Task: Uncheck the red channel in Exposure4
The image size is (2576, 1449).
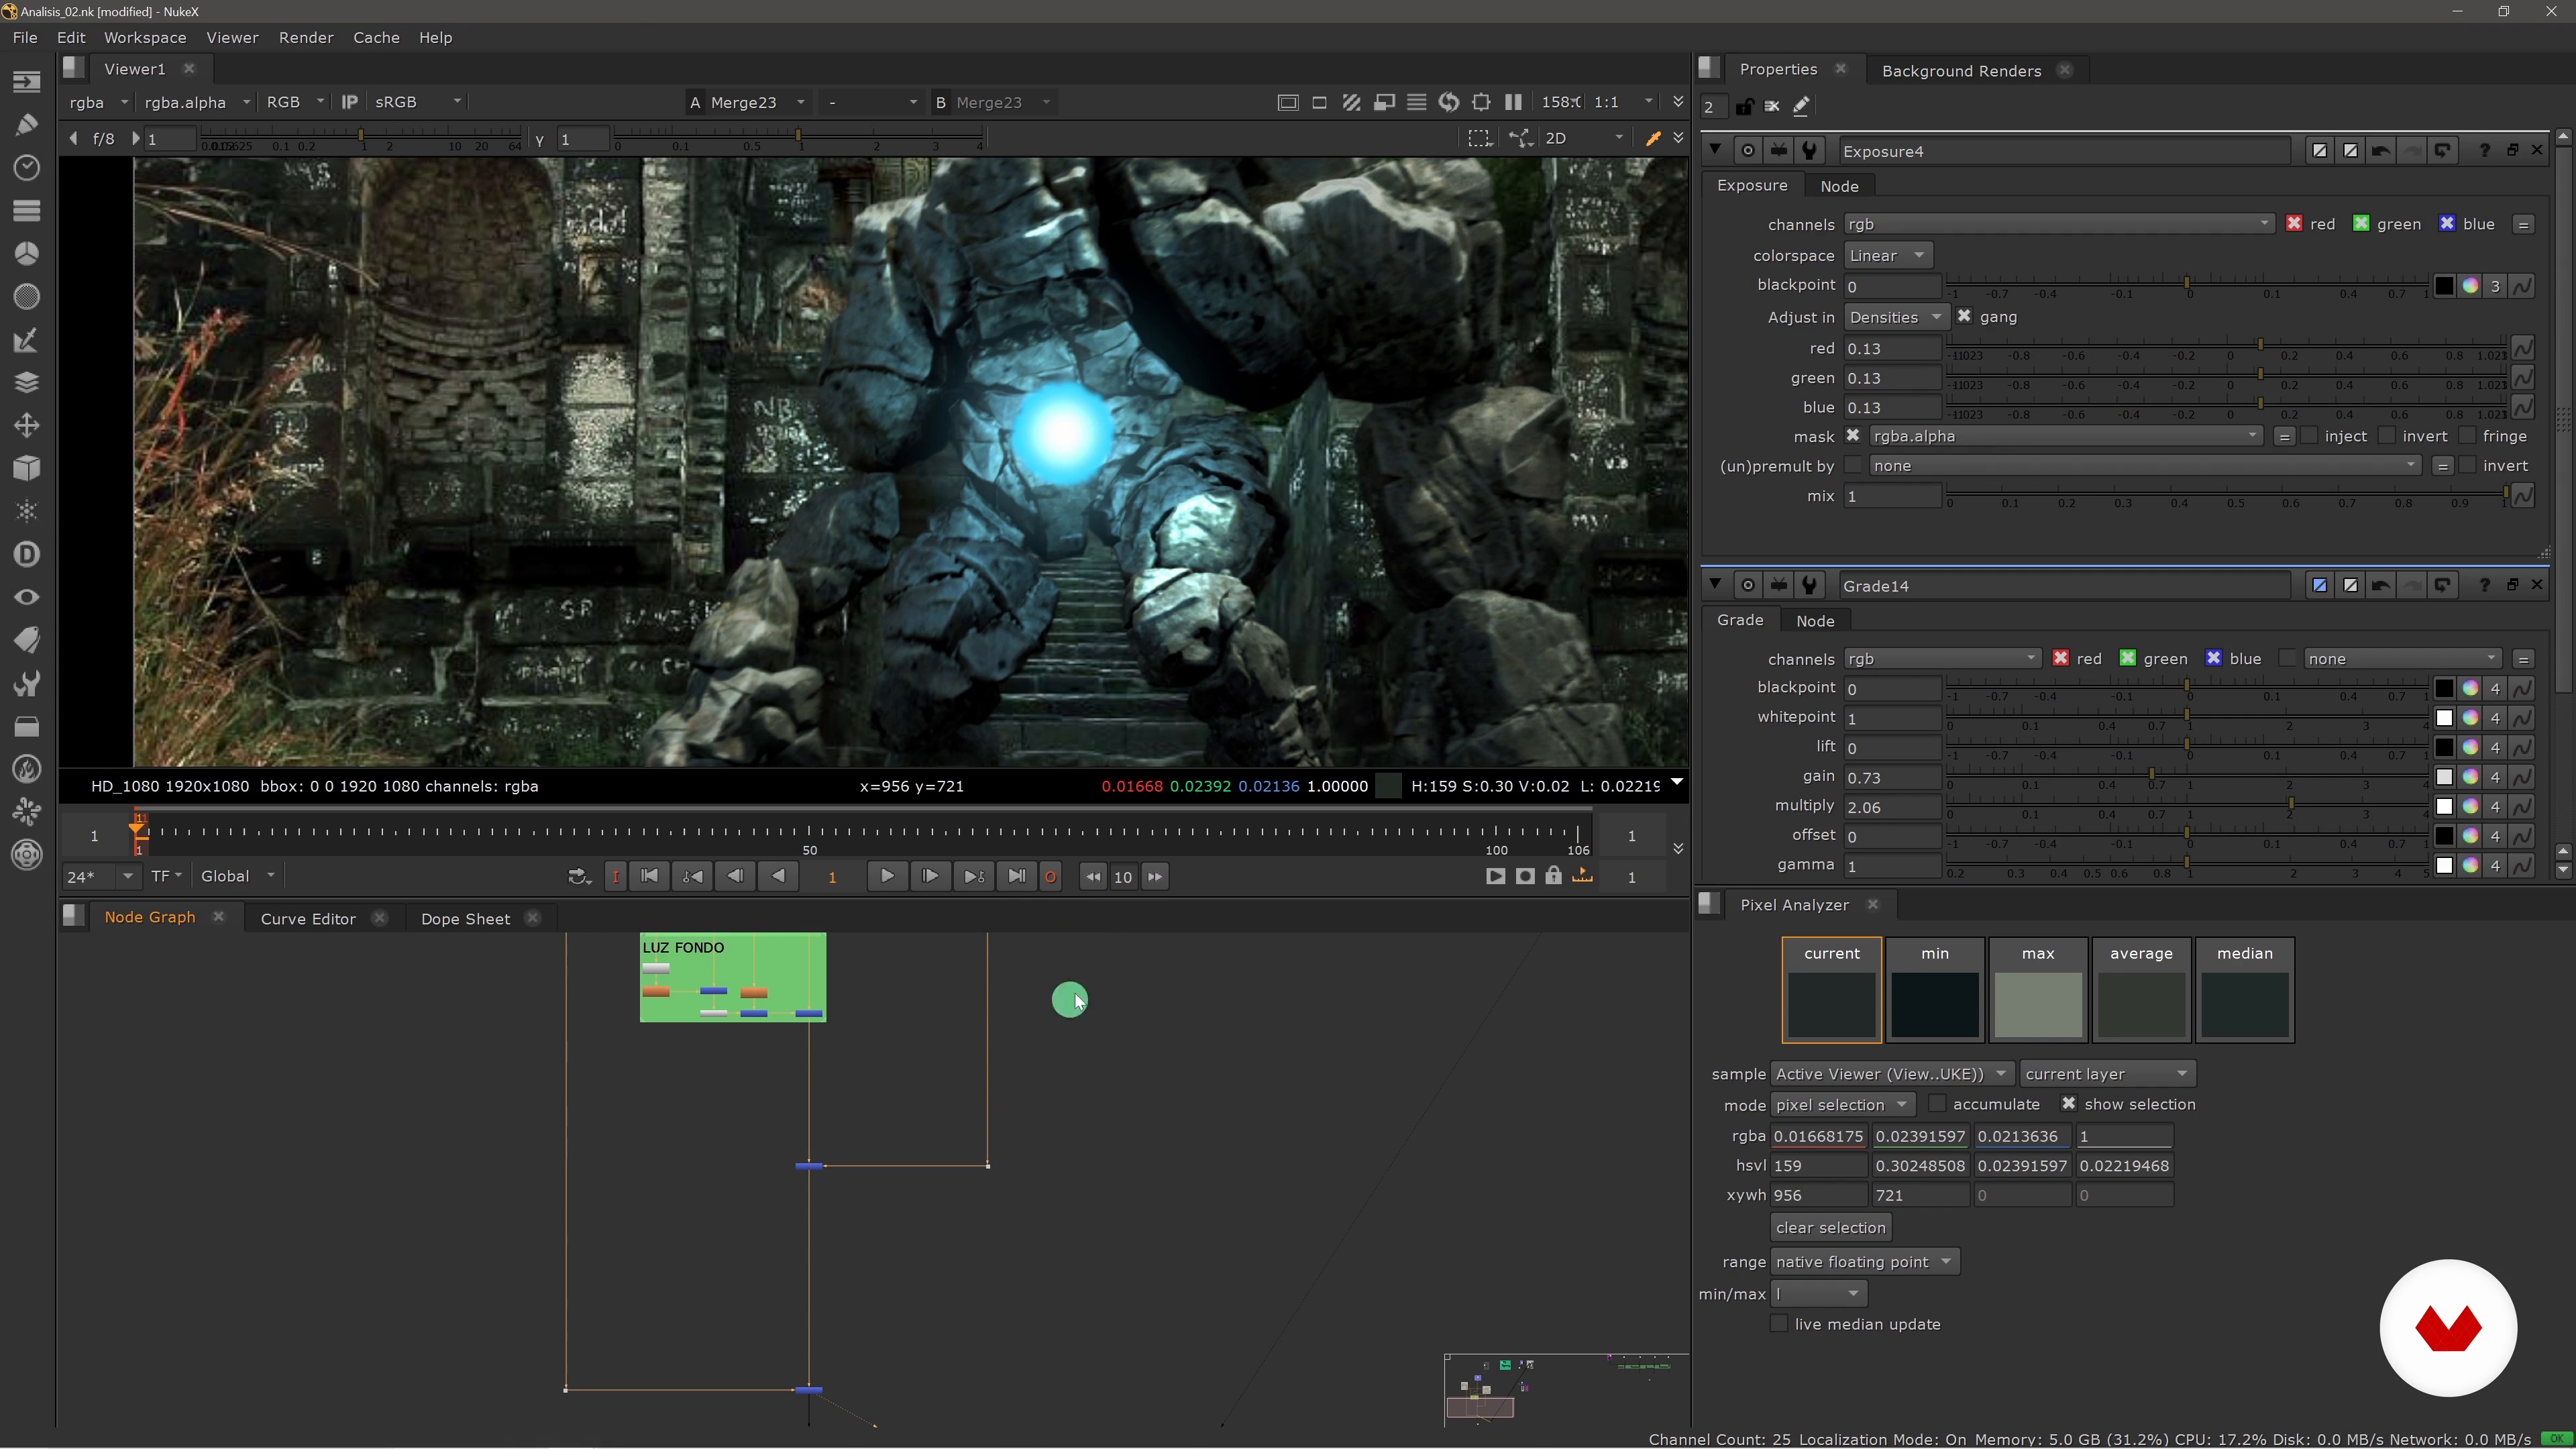Action: (2294, 223)
